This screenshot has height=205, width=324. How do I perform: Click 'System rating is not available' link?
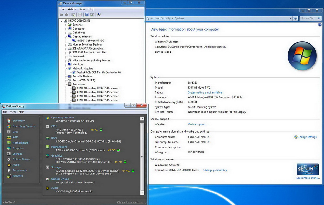point(205,92)
